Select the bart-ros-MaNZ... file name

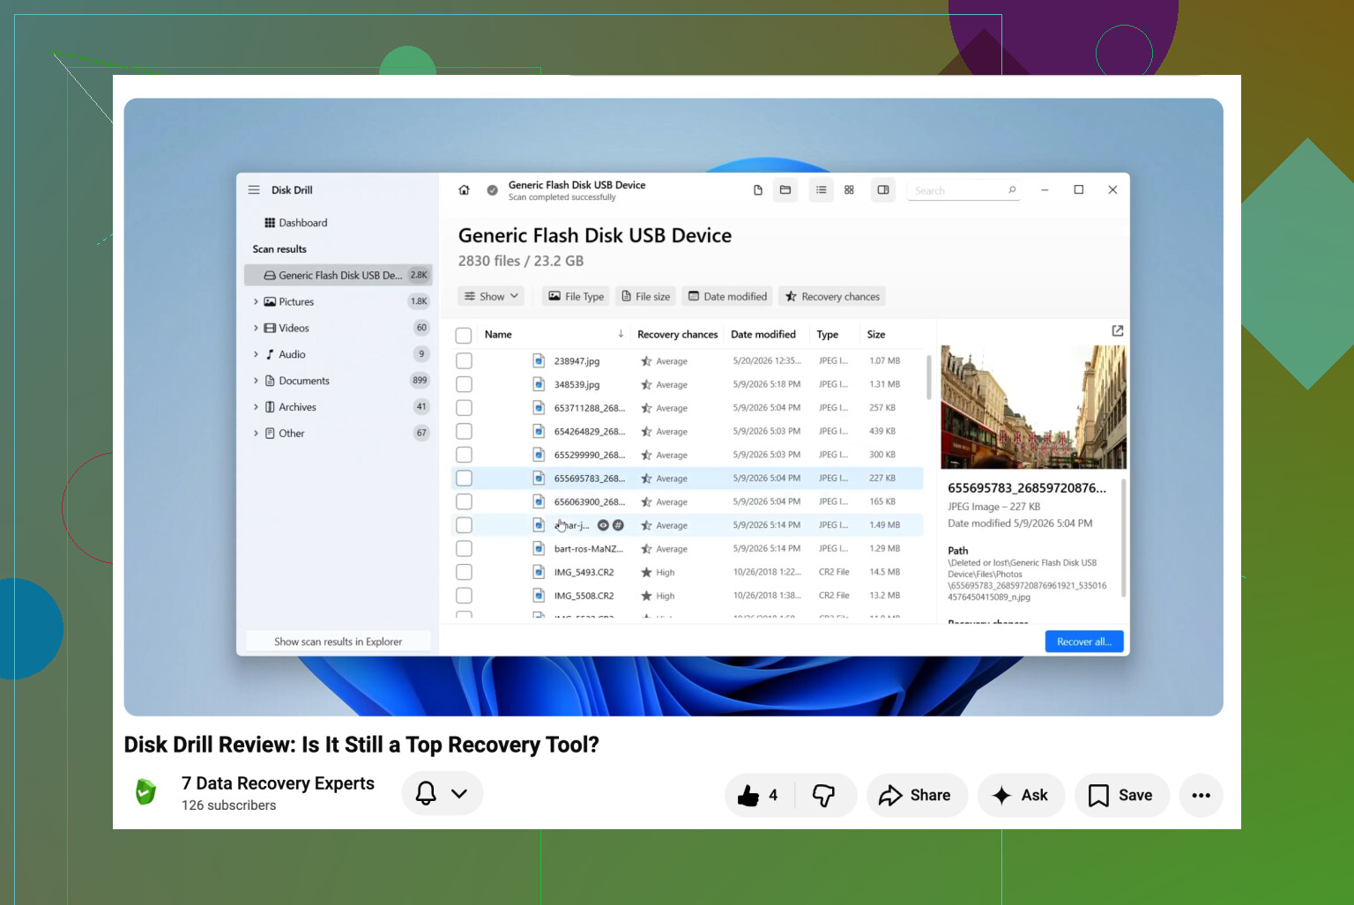coord(589,549)
